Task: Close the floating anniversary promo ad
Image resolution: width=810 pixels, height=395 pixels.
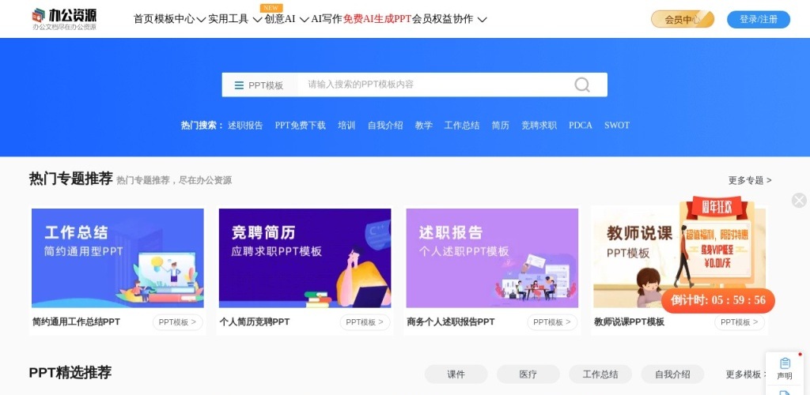Action: [799, 200]
